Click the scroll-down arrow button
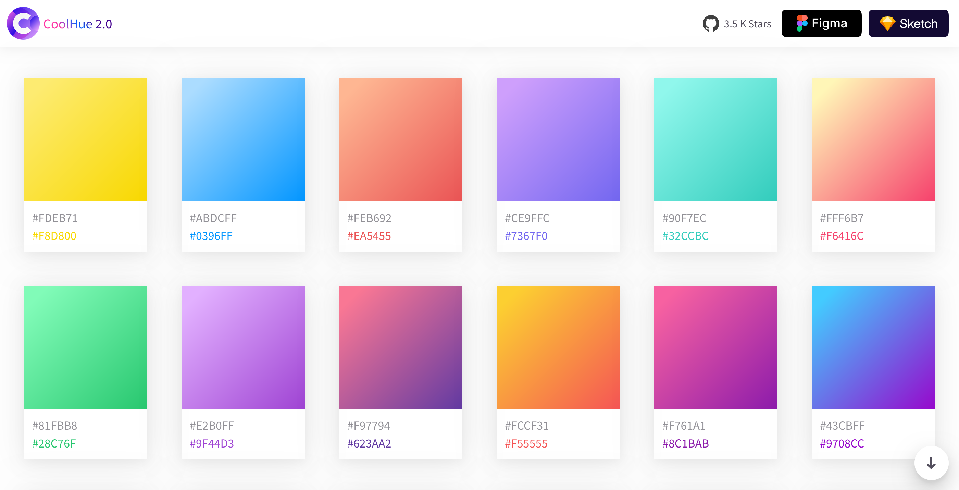The image size is (959, 490). 931,463
